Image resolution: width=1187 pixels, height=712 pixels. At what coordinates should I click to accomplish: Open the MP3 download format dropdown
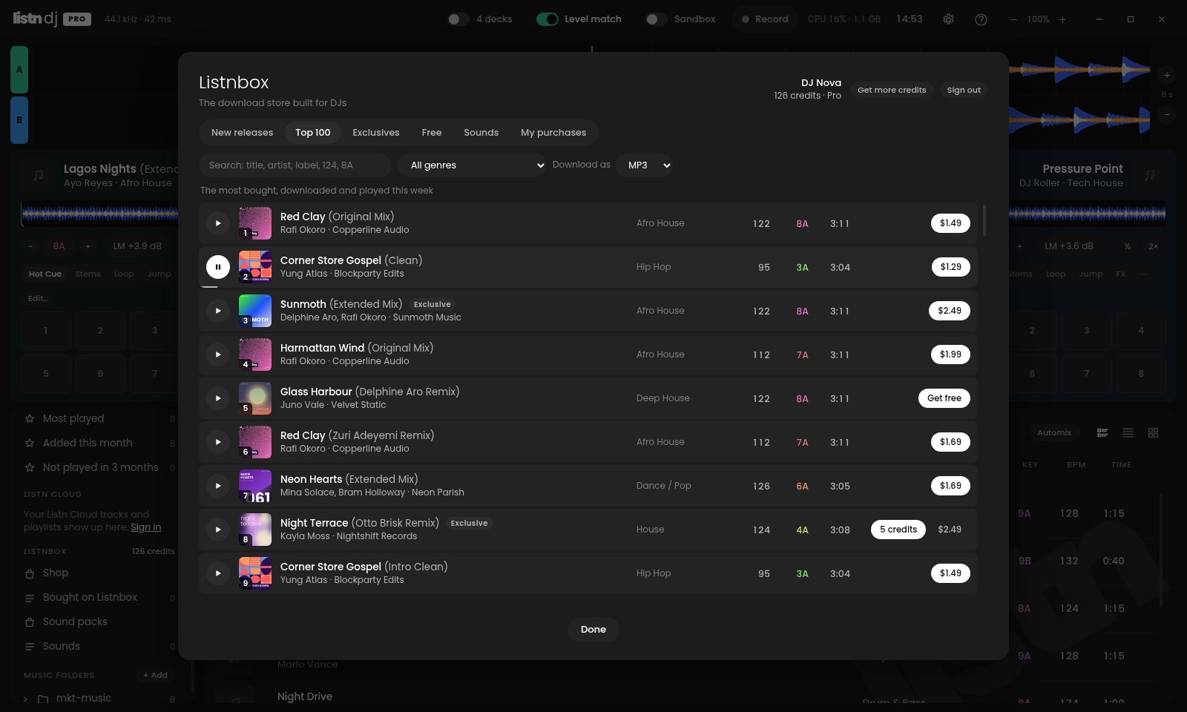[645, 165]
